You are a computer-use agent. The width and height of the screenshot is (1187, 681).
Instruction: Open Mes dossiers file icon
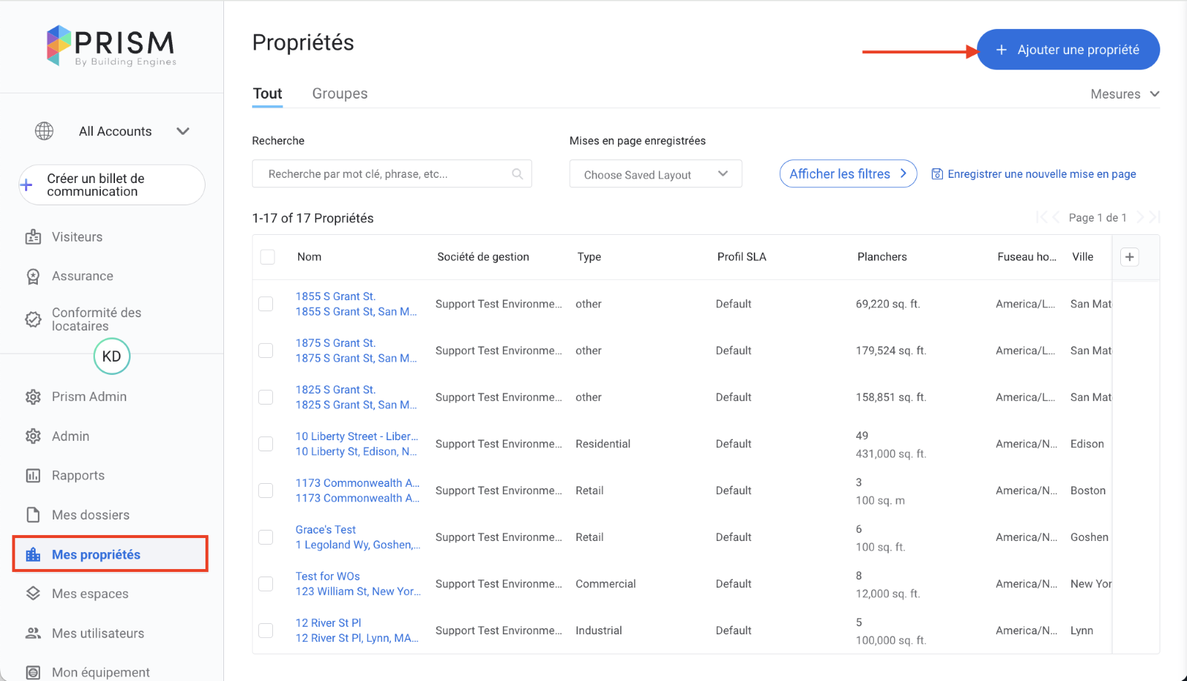[33, 515]
